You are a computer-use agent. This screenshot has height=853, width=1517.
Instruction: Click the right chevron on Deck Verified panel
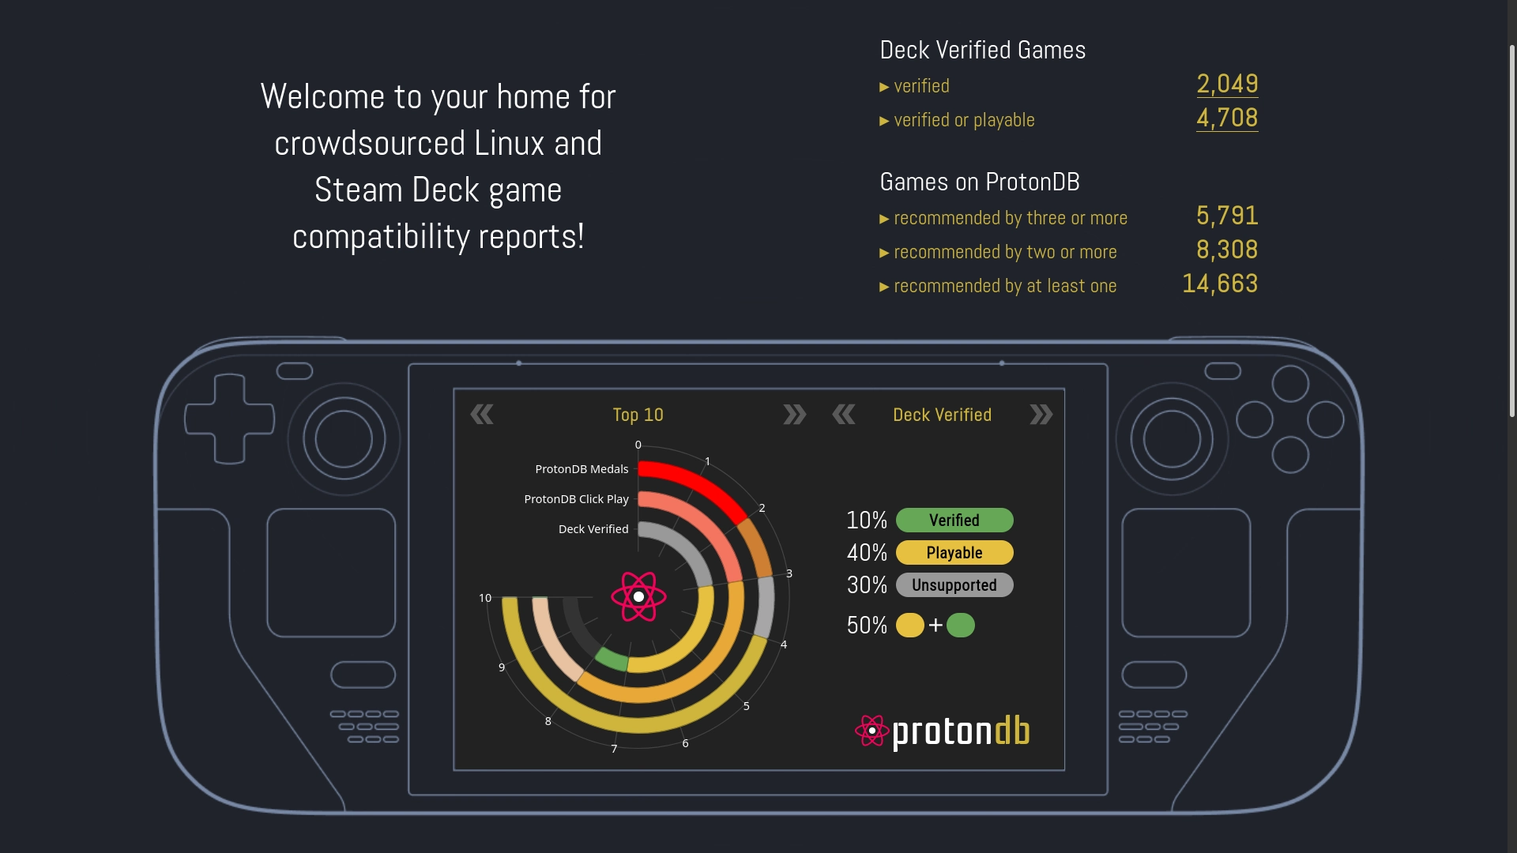(1039, 415)
